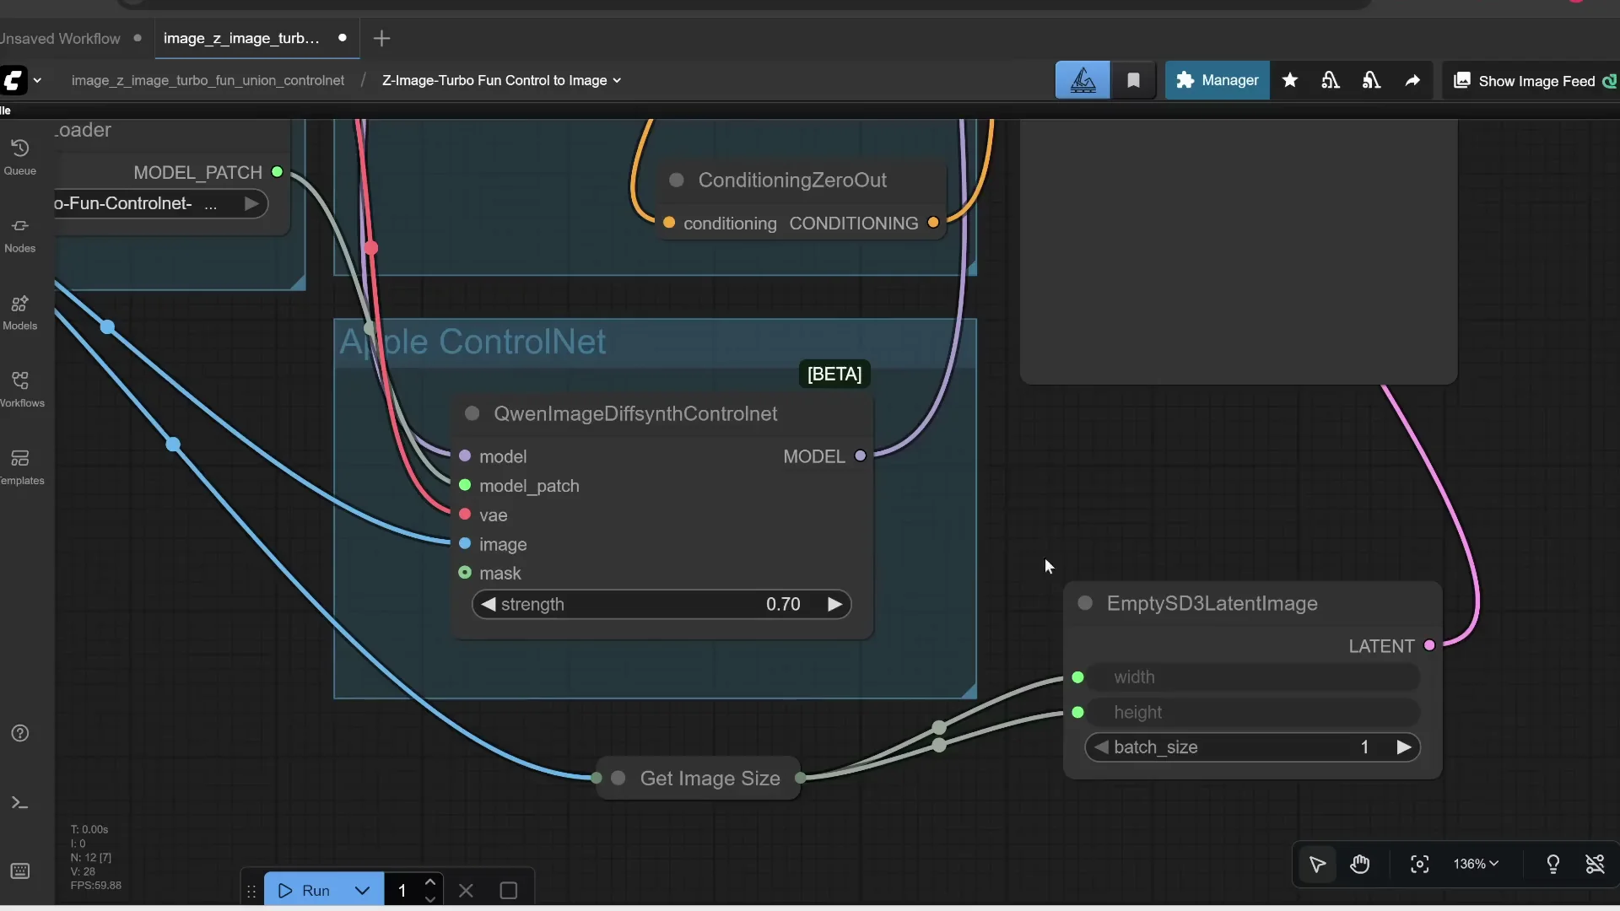Open the Manager with the puzzle button
This screenshot has height=911, width=1620.
click(1217, 79)
